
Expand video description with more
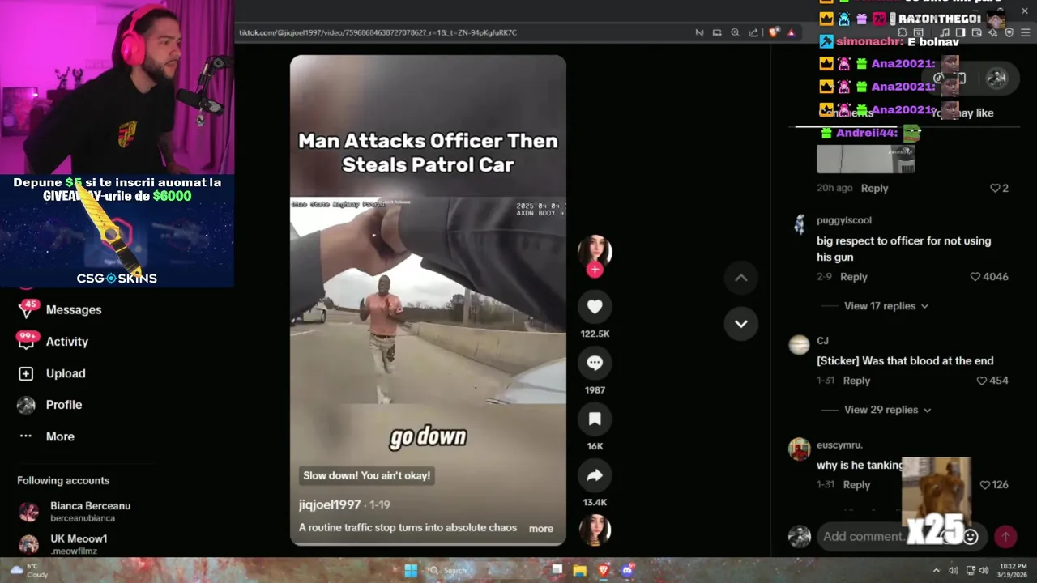tap(541, 528)
